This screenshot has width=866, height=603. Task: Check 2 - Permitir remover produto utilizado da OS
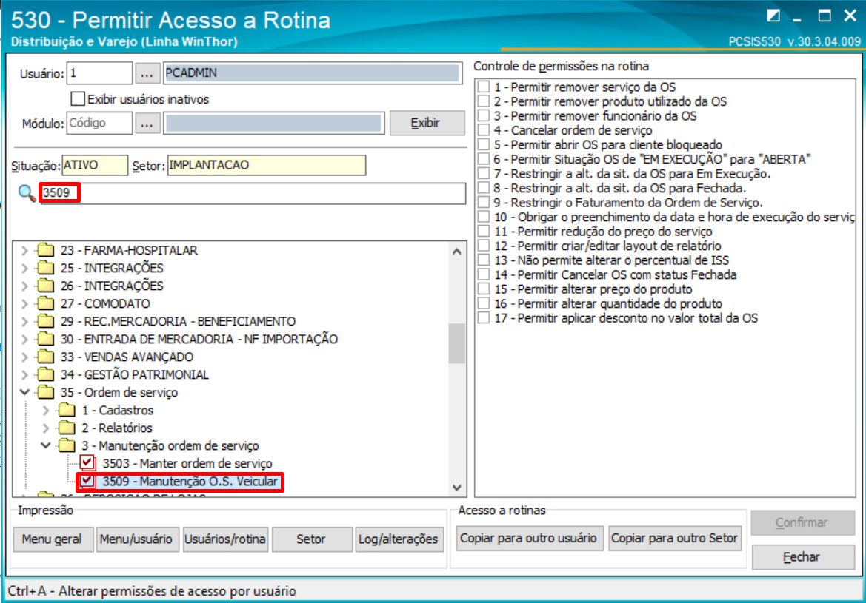pos(484,101)
